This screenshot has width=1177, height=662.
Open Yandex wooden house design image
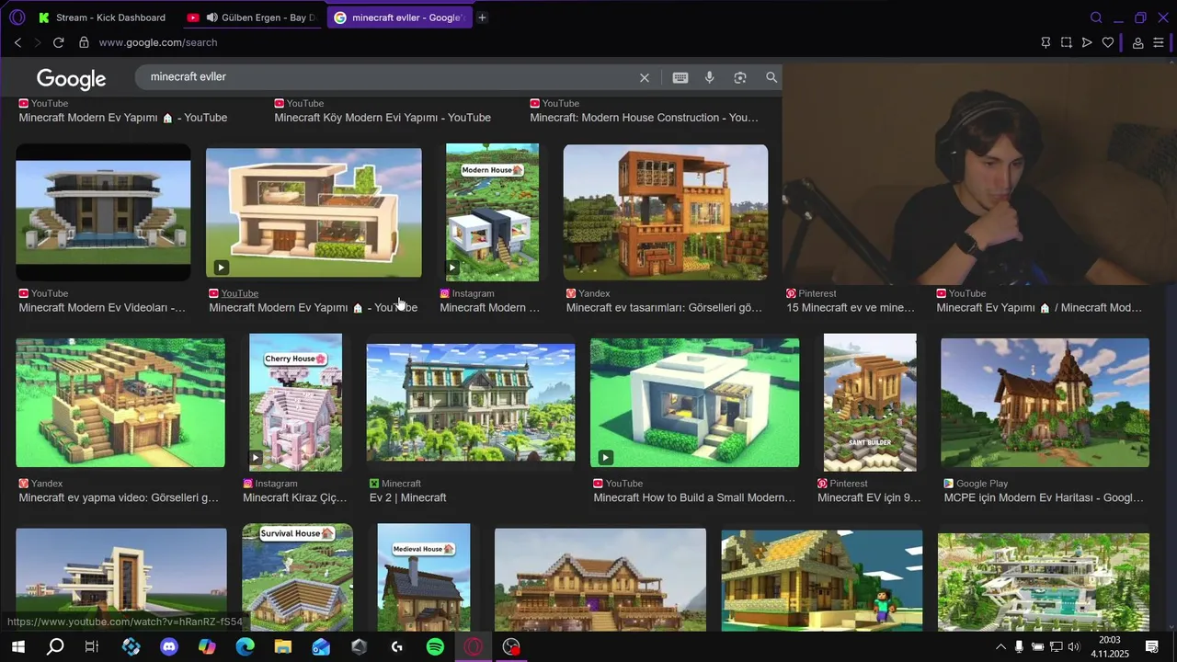[x=666, y=212]
